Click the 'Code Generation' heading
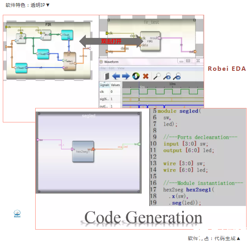 pyautogui.click(x=143, y=217)
